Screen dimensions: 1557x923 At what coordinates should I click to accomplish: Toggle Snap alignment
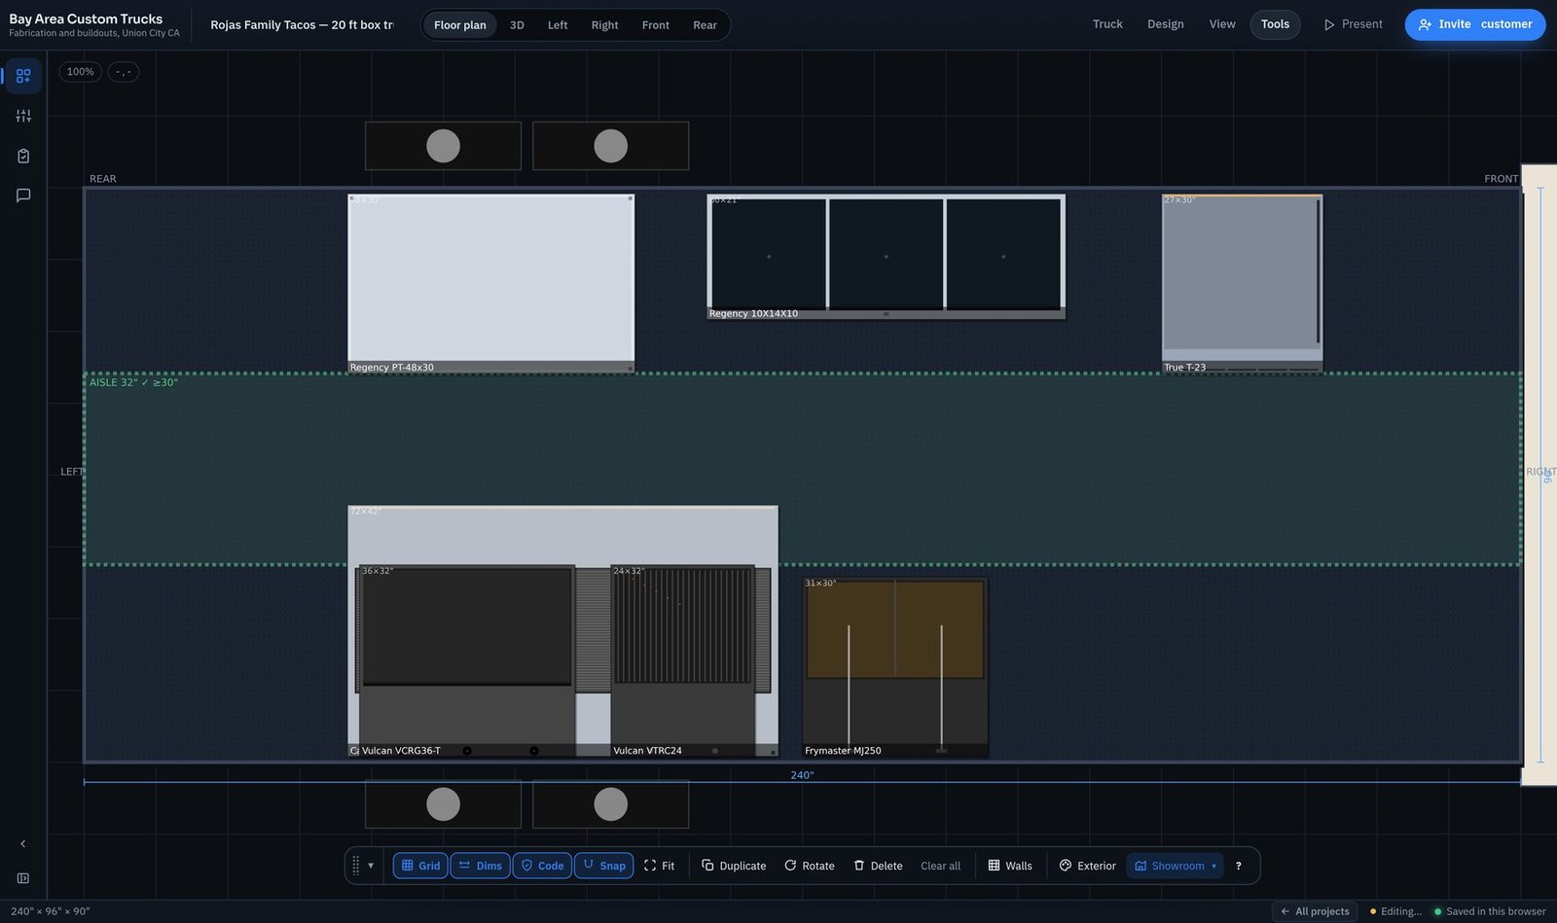[x=603, y=866]
